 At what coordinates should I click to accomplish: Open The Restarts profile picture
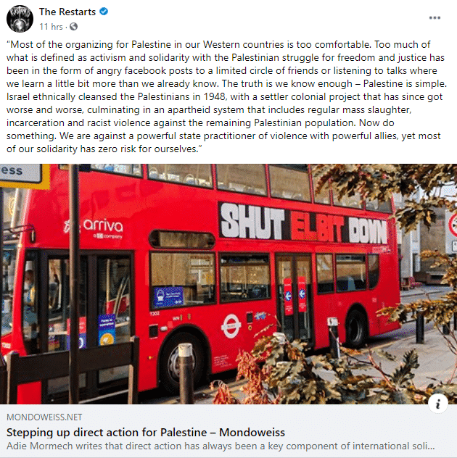pos(20,19)
